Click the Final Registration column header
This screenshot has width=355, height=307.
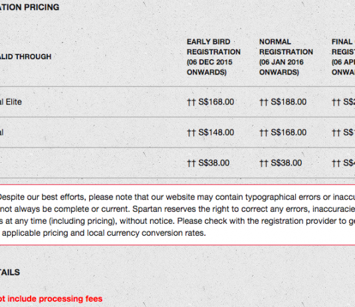(x=343, y=56)
